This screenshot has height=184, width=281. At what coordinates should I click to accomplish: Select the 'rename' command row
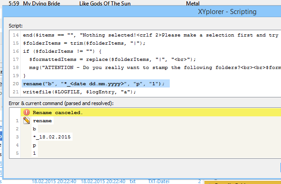click(42, 121)
